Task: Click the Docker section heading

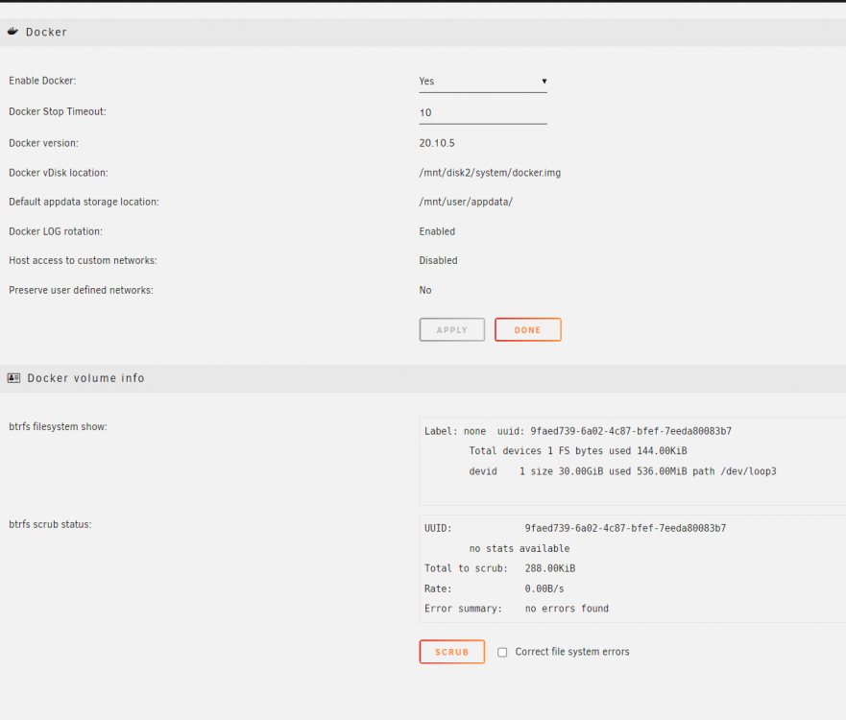Action: pos(46,32)
